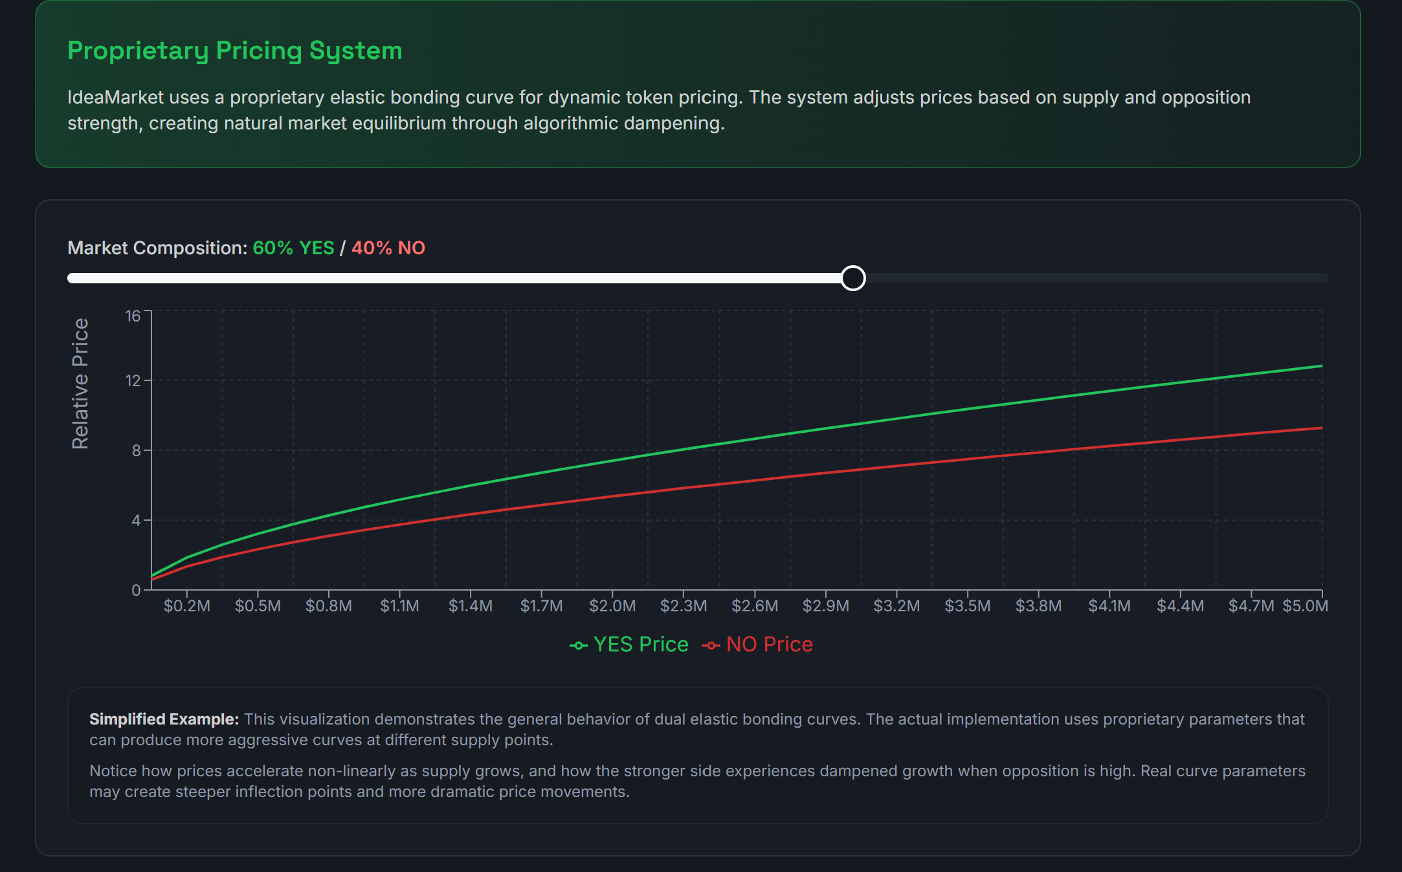The height and width of the screenshot is (872, 1402).
Task: Click the red NO Price legend marker icon
Action: pos(711,646)
